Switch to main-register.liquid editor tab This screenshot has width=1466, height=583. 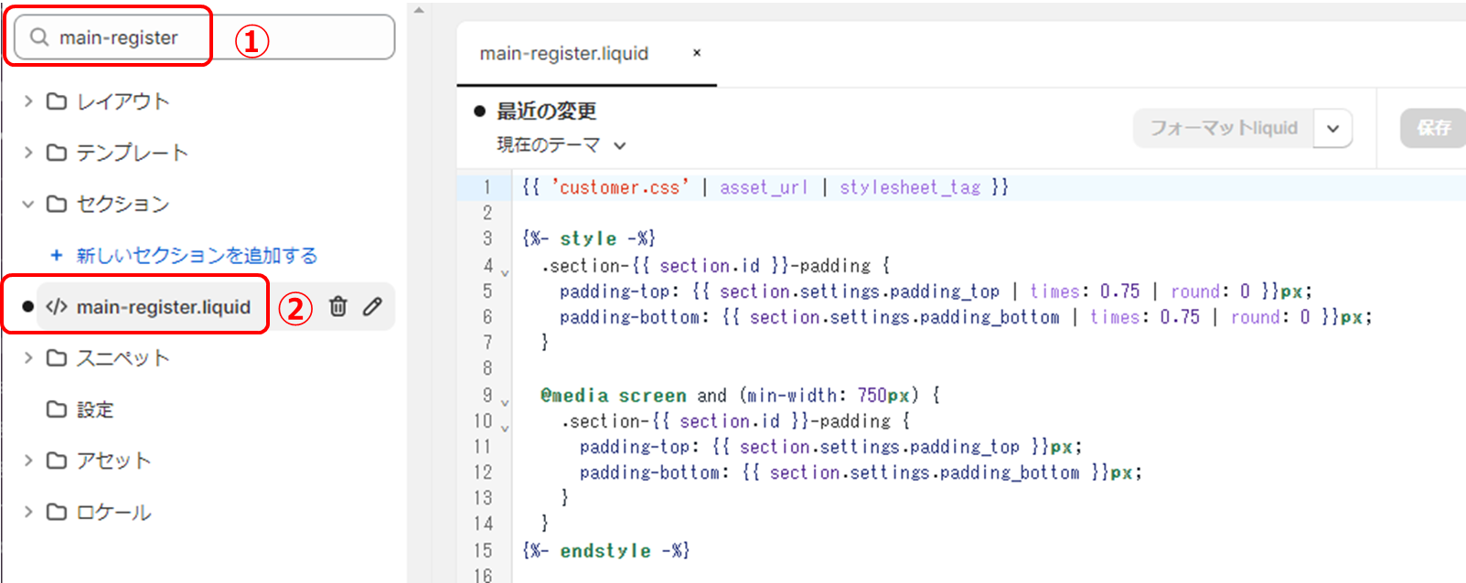tap(564, 53)
